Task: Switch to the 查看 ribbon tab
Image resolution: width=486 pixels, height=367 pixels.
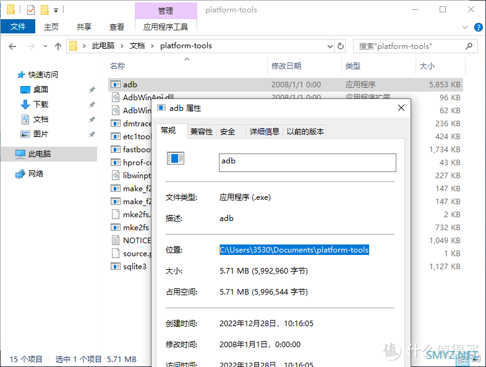Action: (x=117, y=27)
